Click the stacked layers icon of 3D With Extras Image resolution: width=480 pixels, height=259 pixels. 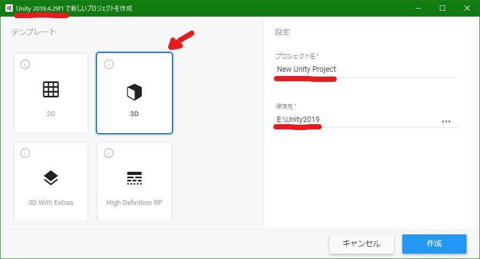[51, 178]
